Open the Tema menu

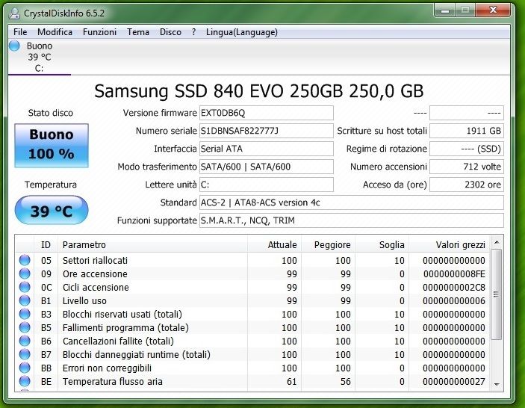click(x=138, y=32)
